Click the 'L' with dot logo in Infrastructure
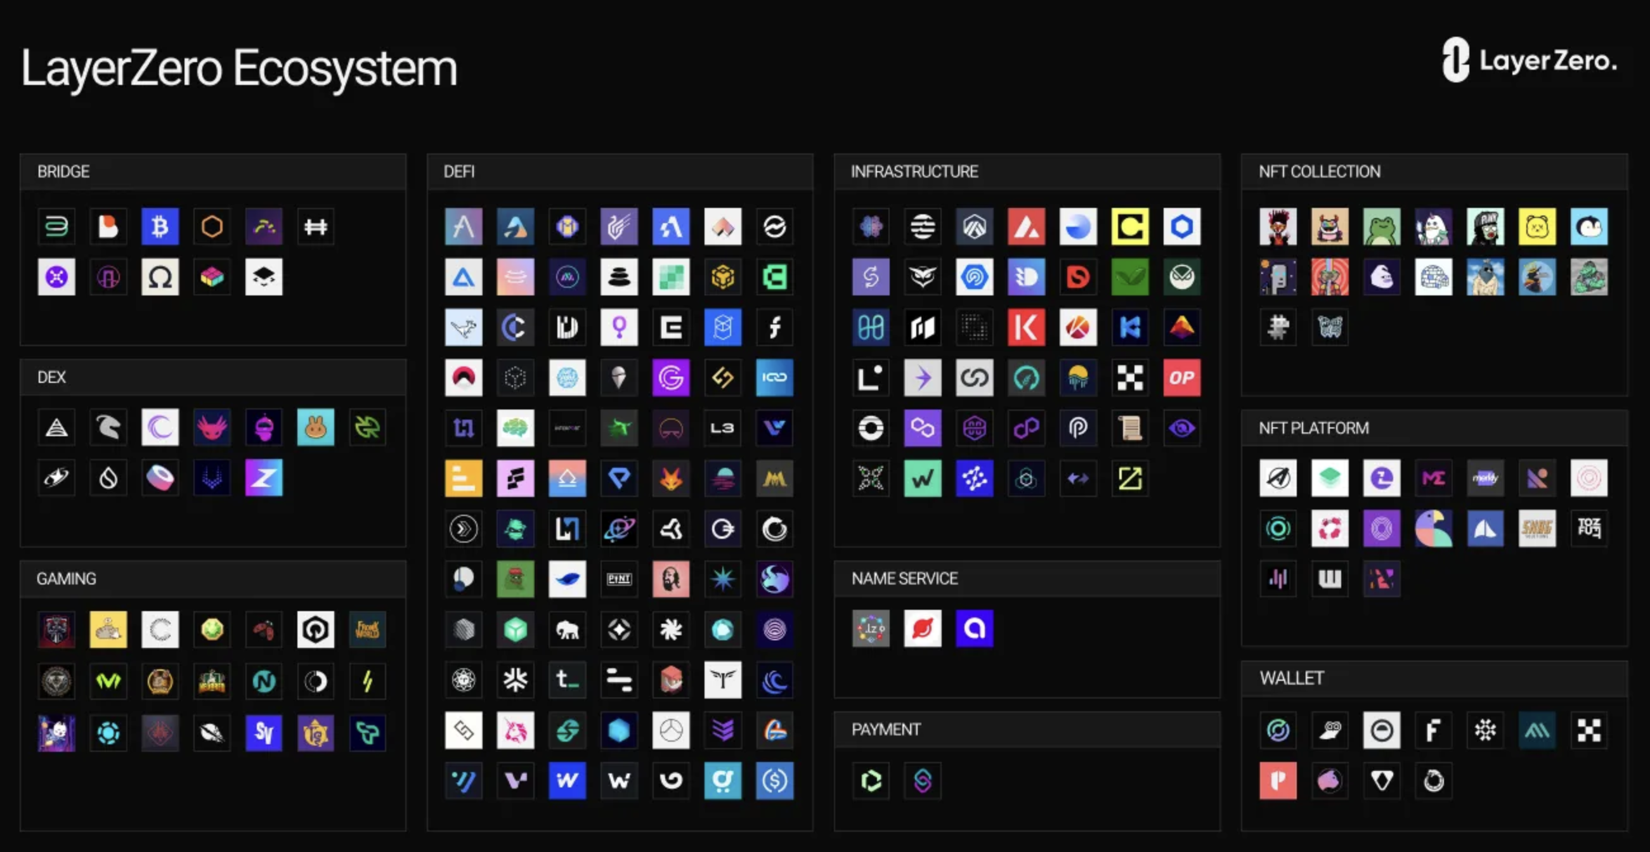The width and height of the screenshot is (1650, 852). coord(871,378)
